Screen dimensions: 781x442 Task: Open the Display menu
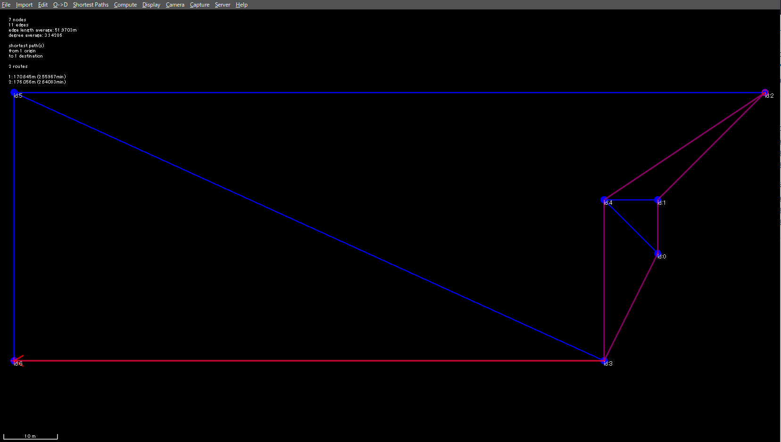pyautogui.click(x=151, y=5)
